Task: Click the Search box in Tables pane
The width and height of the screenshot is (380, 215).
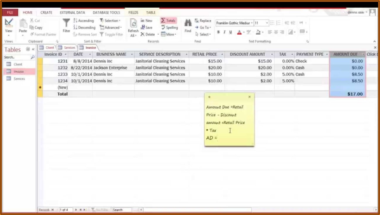Action: (x=17, y=57)
